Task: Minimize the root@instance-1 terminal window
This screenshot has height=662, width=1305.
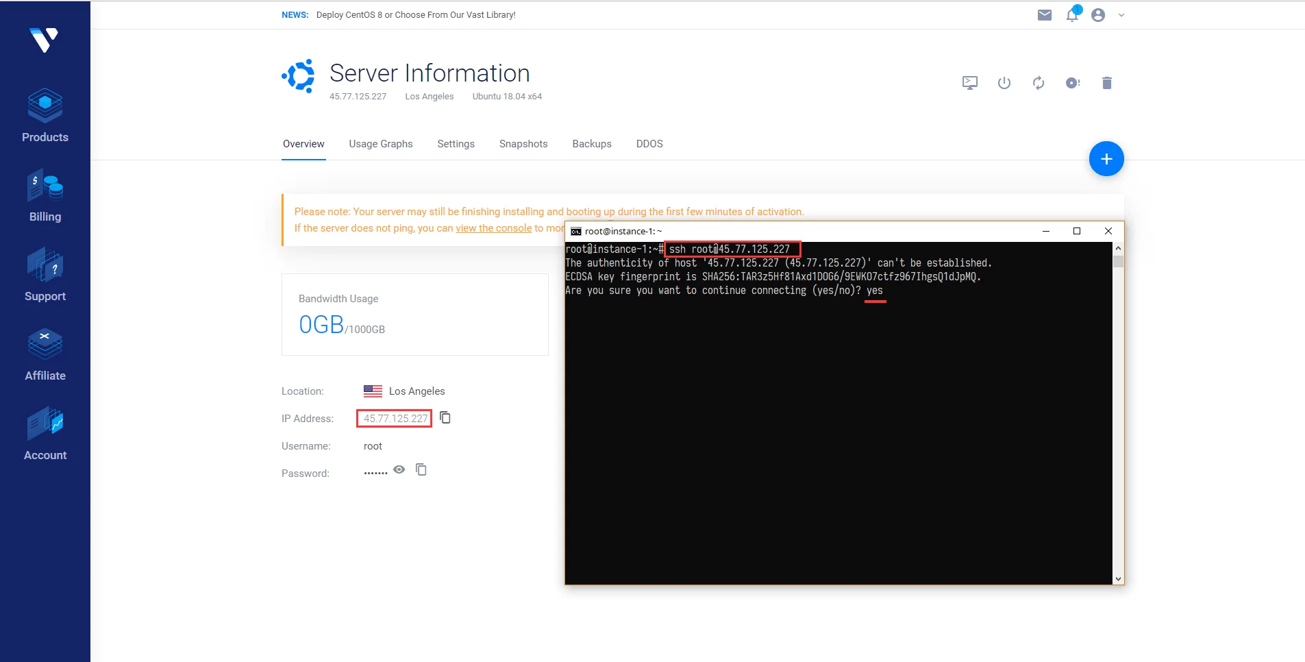Action: click(x=1046, y=231)
